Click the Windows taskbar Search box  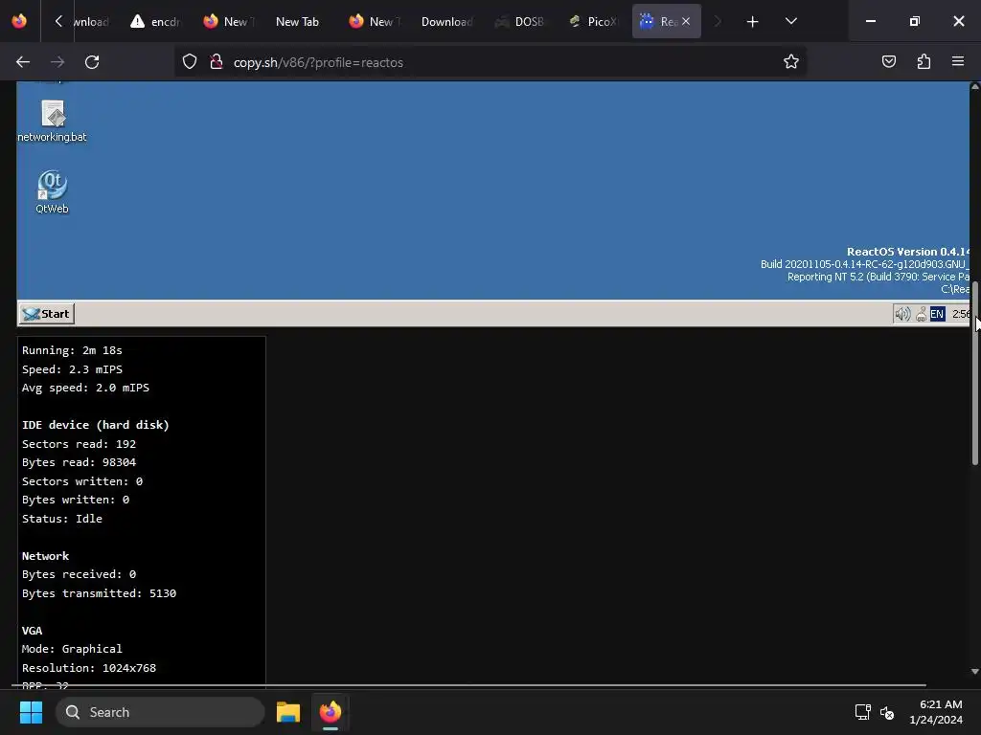160,712
